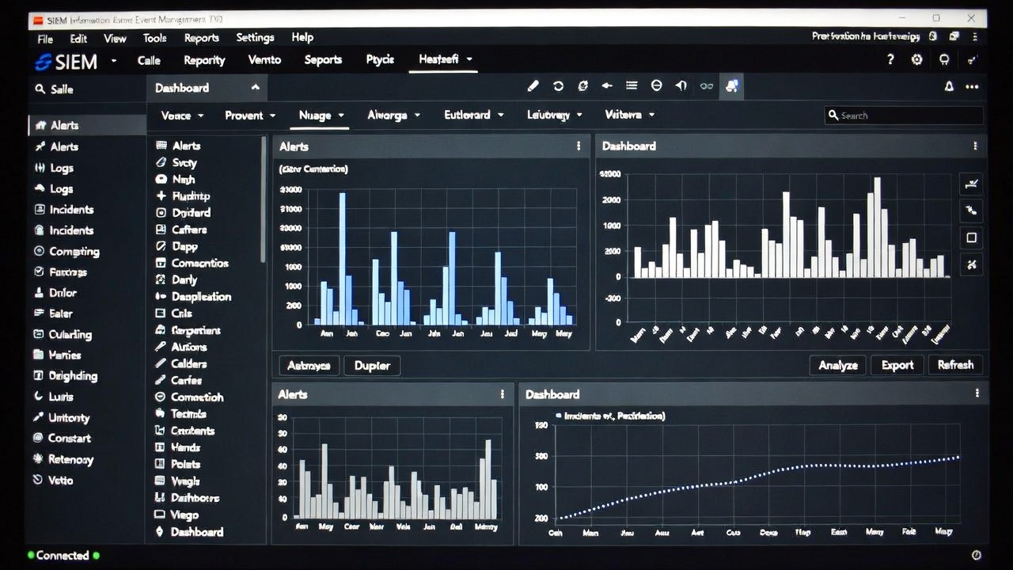Open the Tools menu in the menu bar

click(x=154, y=38)
